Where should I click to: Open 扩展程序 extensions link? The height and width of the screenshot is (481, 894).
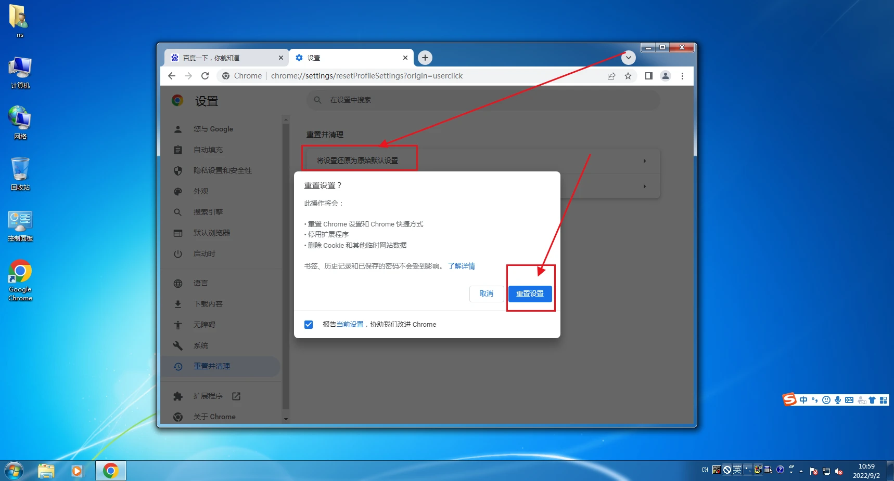tap(208, 396)
